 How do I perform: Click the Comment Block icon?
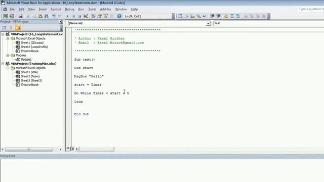pyautogui.click(x=232, y=16)
